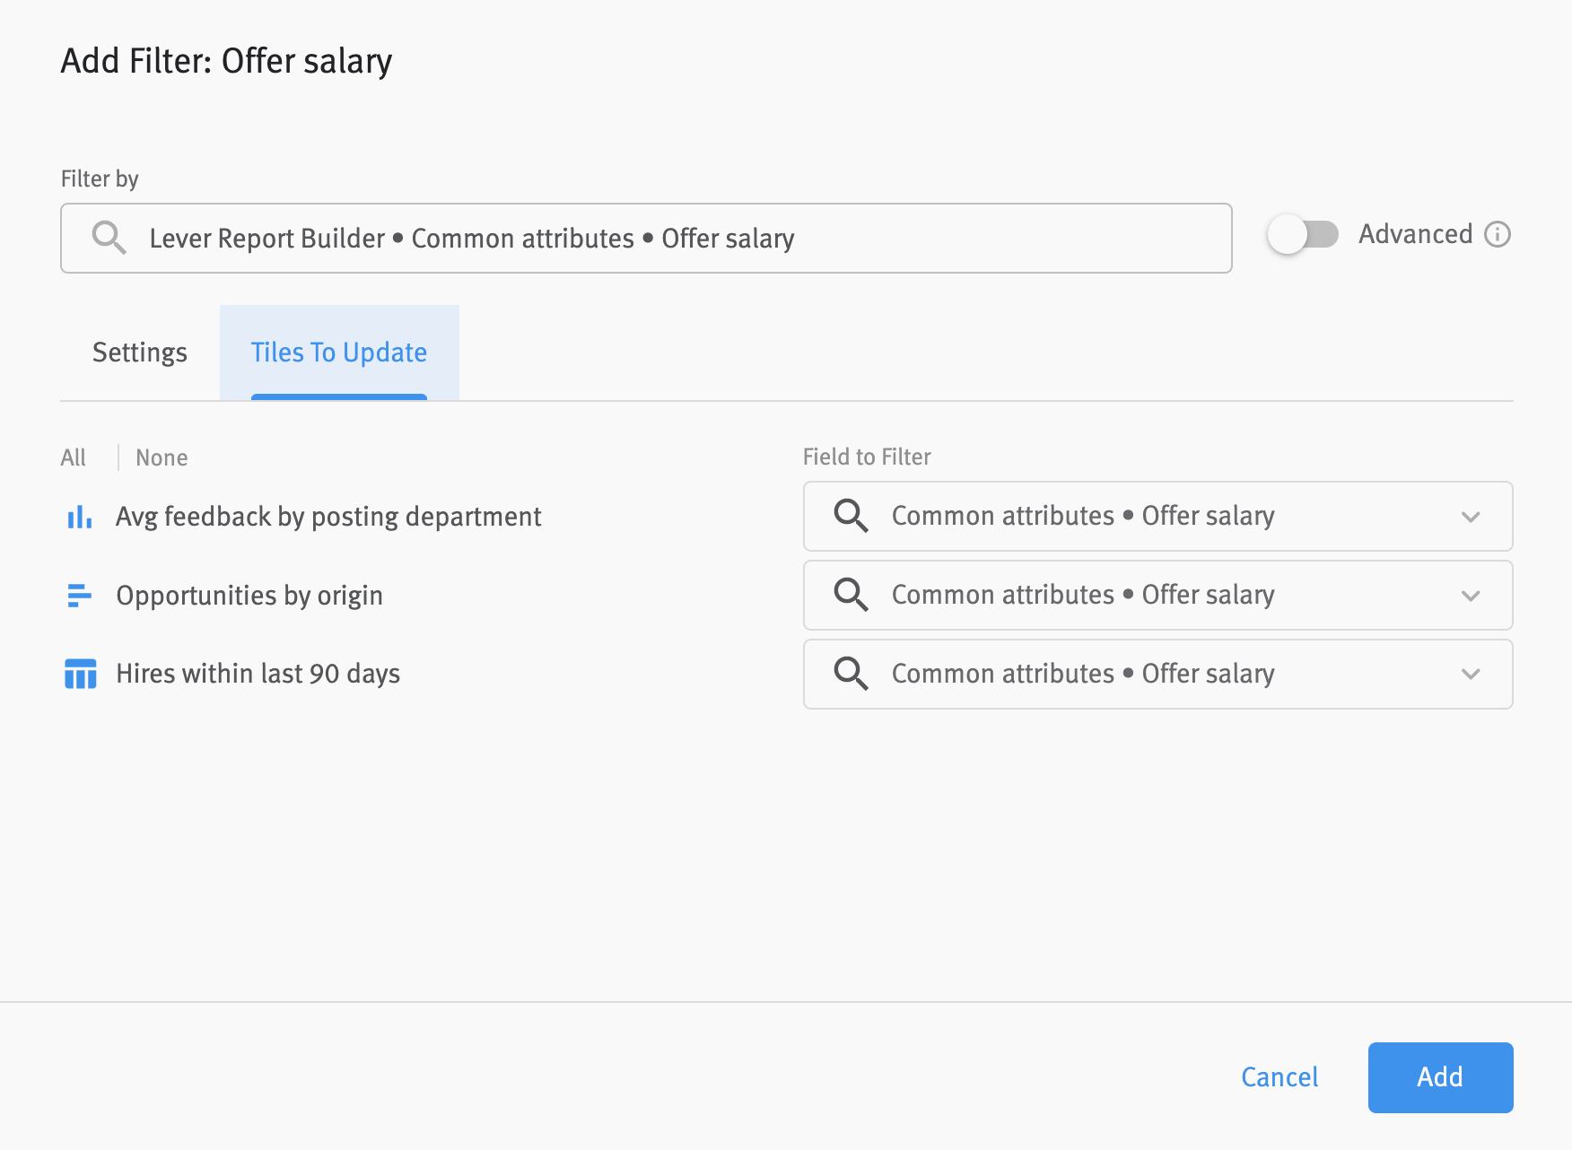Click the search icon in the third Field to Filter box
Screen dimensions: 1572x1150
851,674
